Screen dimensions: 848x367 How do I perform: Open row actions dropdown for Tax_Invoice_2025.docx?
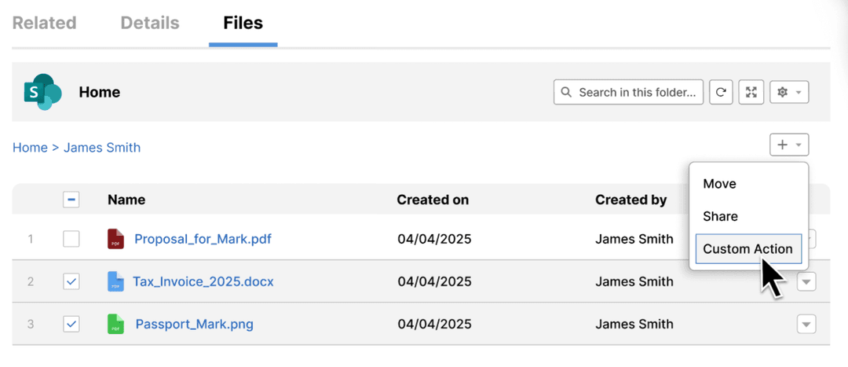point(806,281)
